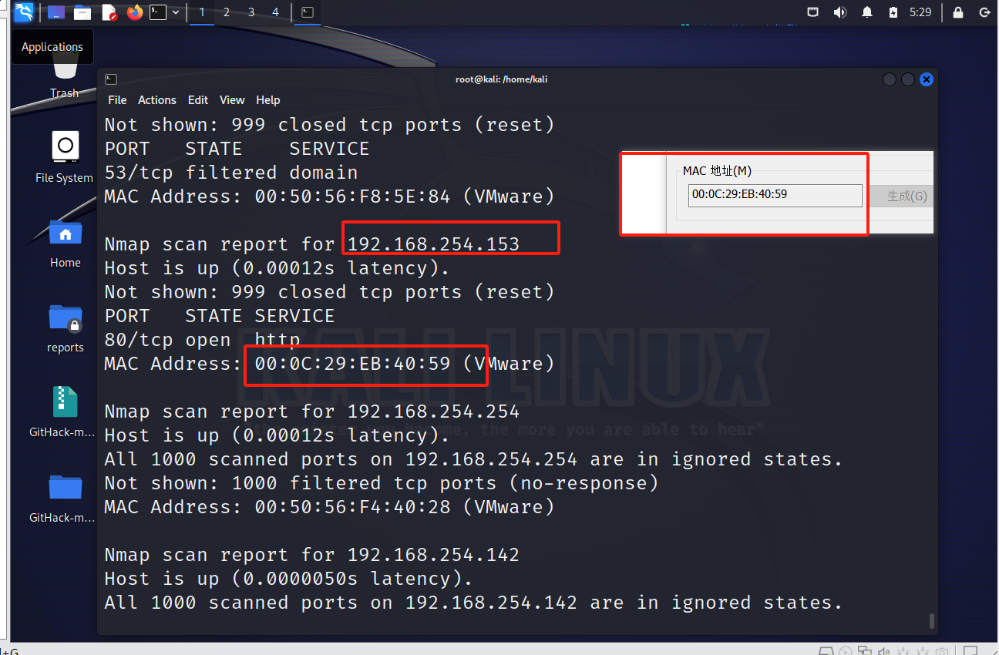
Task: Select the File System desktop icon
Action: (65, 157)
